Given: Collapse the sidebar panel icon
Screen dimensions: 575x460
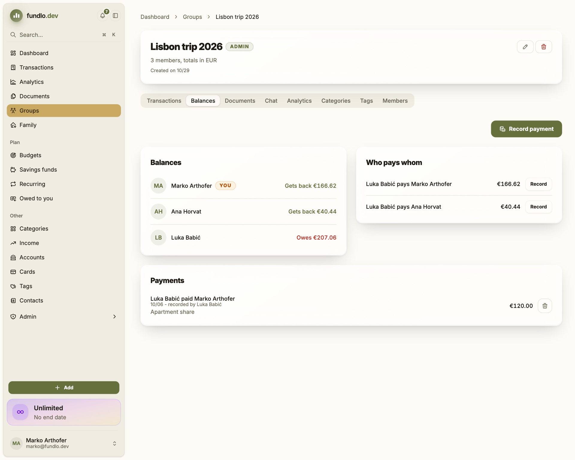Looking at the screenshot, I should tap(115, 16).
